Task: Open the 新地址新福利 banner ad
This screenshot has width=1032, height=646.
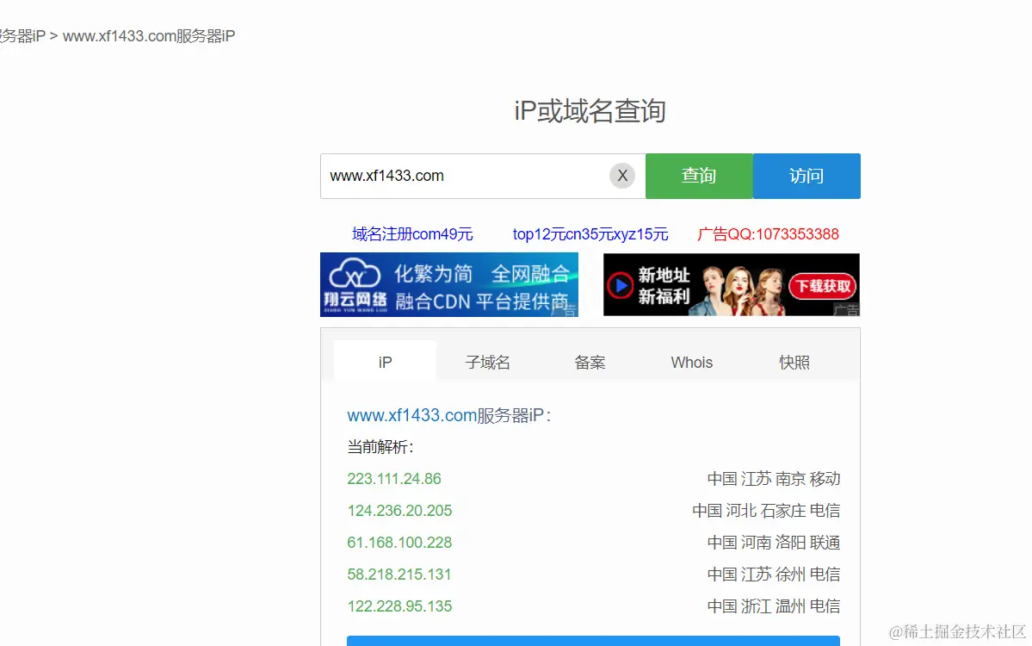Action: coord(732,284)
